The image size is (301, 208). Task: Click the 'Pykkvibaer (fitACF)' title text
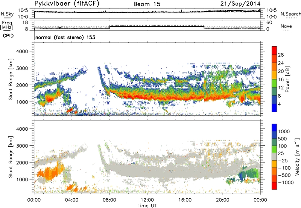click(x=67, y=4)
